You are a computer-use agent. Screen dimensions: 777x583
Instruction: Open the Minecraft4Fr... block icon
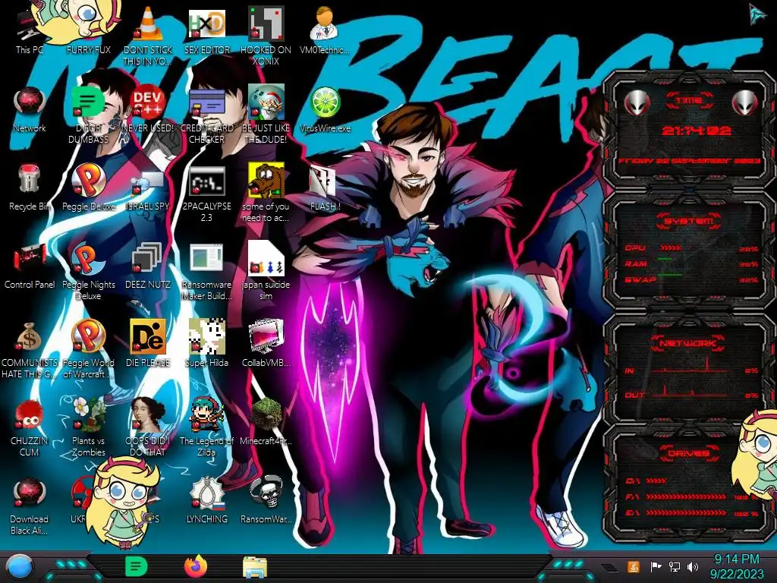(x=266, y=421)
